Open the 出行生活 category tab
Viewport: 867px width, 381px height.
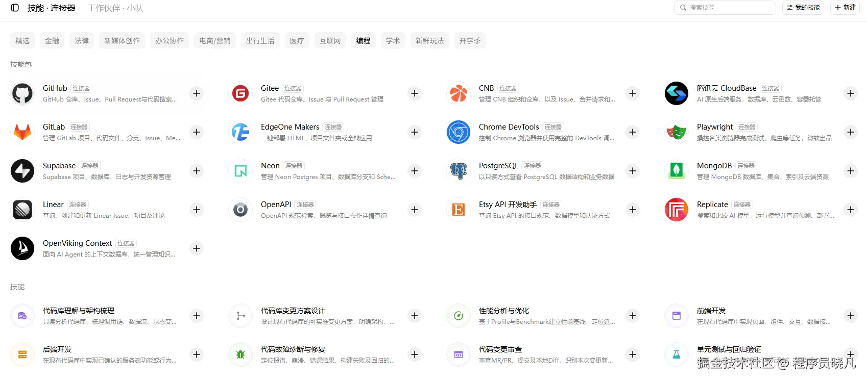(x=260, y=41)
